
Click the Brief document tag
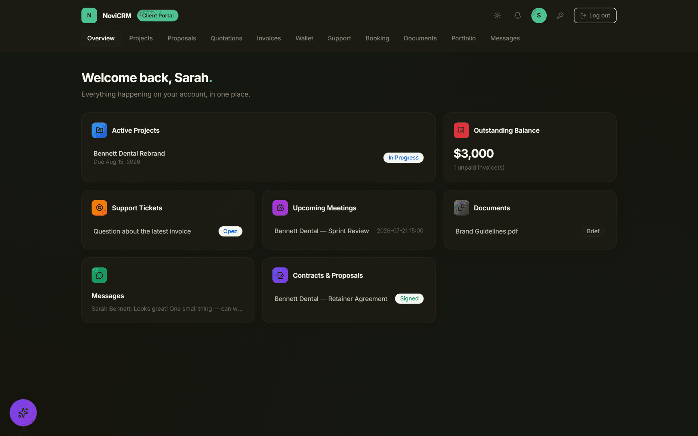[x=593, y=231]
